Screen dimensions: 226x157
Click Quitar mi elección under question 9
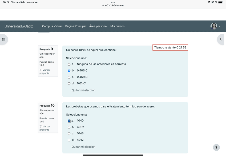[x=83, y=90]
